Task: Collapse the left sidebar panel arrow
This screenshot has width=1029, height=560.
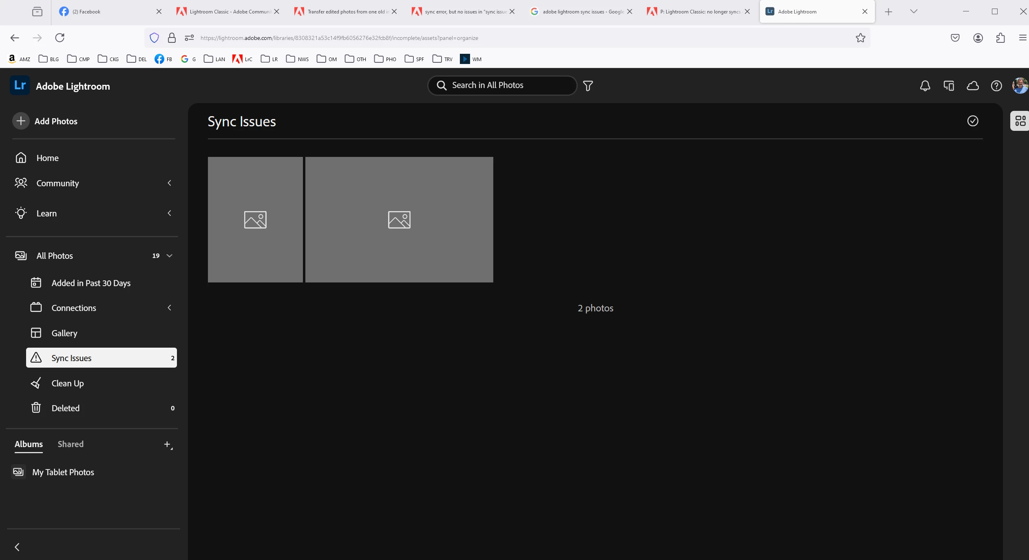Action: pos(17,547)
